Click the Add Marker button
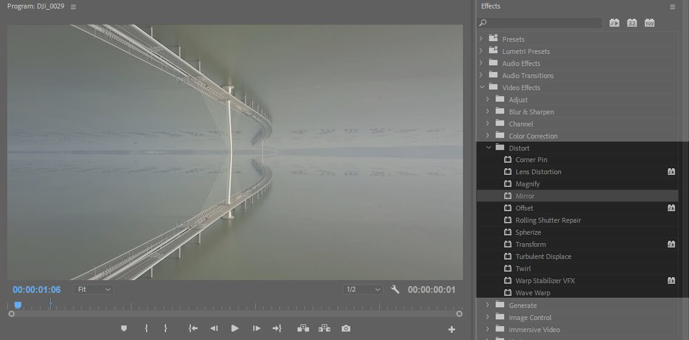Screen dimensions: 689x340 124,328
